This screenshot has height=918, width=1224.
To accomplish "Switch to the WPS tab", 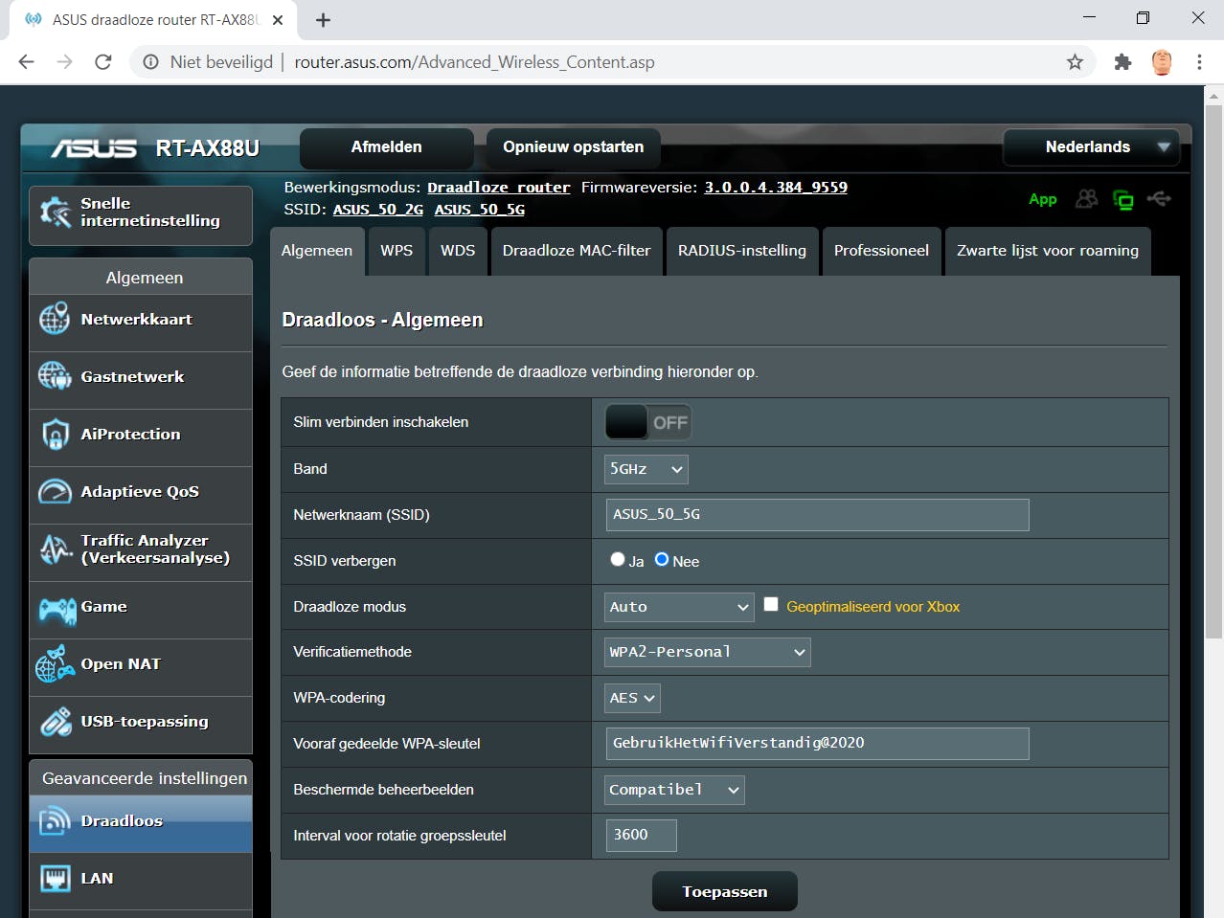I will click(397, 251).
